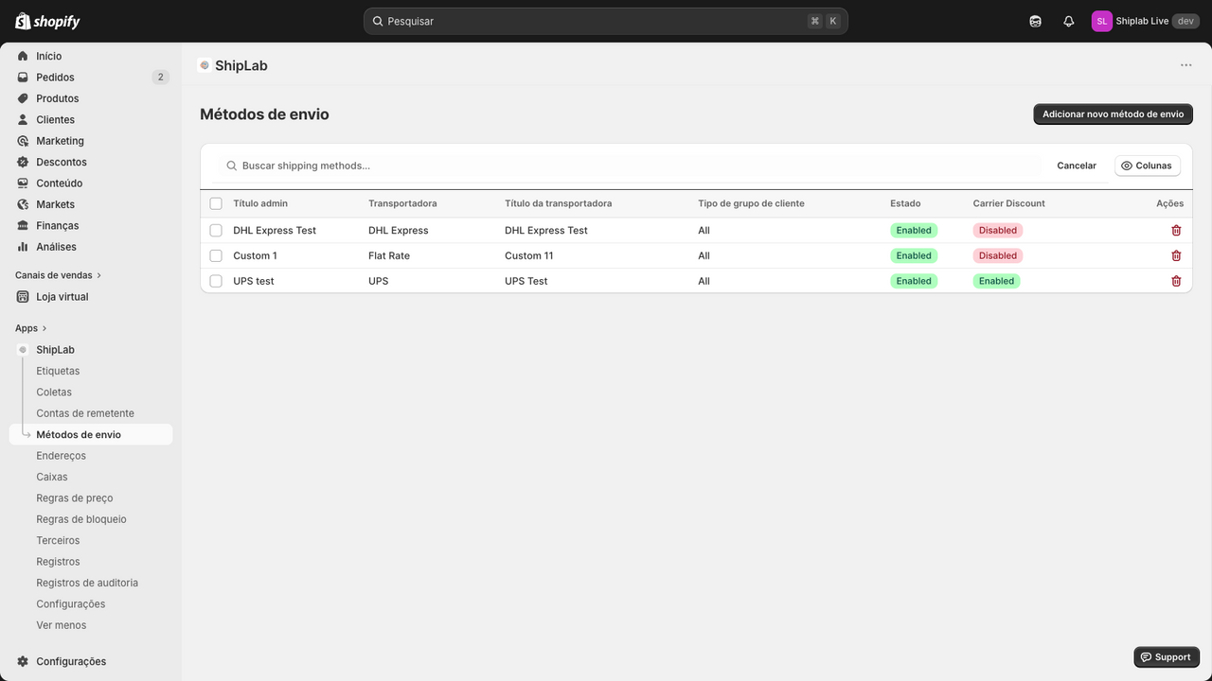Open Contas de remetente
The width and height of the screenshot is (1212, 681).
click(x=85, y=413)
